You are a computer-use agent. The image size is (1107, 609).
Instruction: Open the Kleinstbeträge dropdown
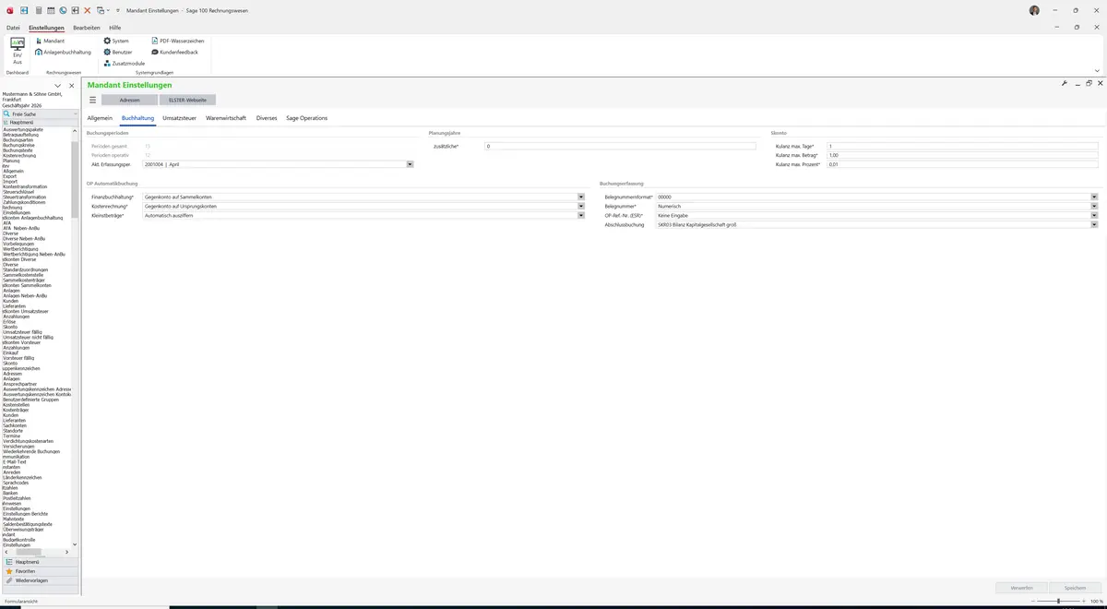pos(581,215)
